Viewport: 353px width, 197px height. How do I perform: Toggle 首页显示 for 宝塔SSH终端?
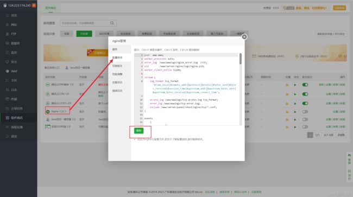pyautogui.click(x=305, y=127)
